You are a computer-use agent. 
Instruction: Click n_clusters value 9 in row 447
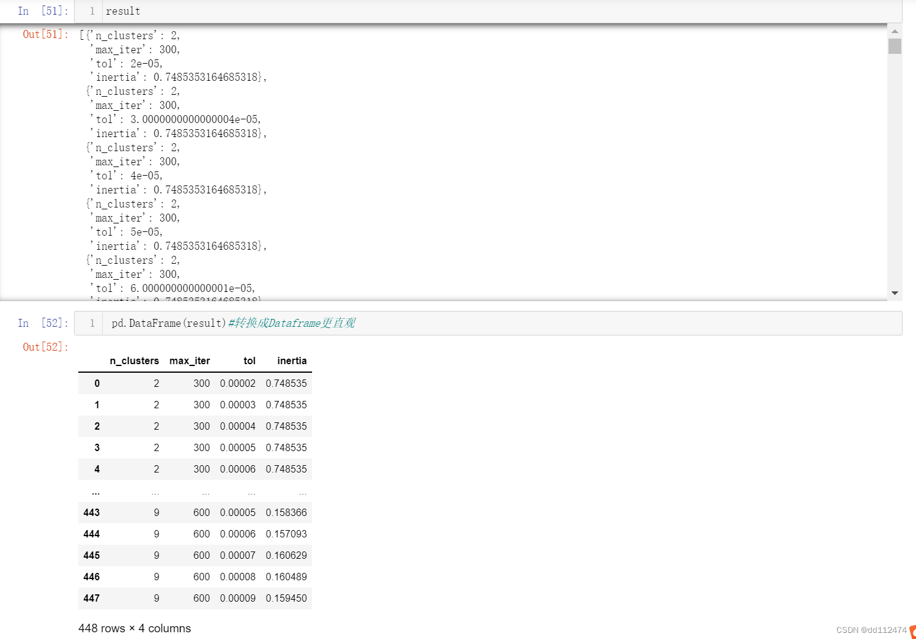157,599
